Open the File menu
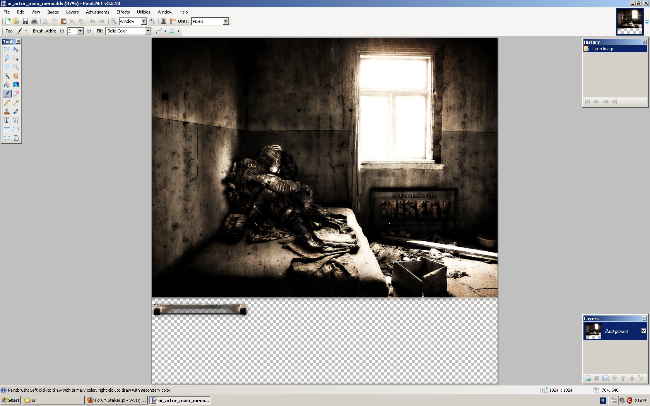 (7, 12)
